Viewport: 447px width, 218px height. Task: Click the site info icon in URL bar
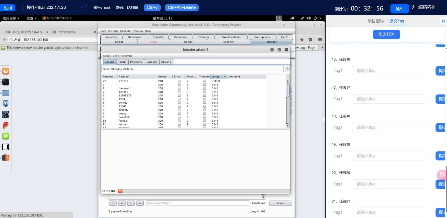click(x=11, y=40)
